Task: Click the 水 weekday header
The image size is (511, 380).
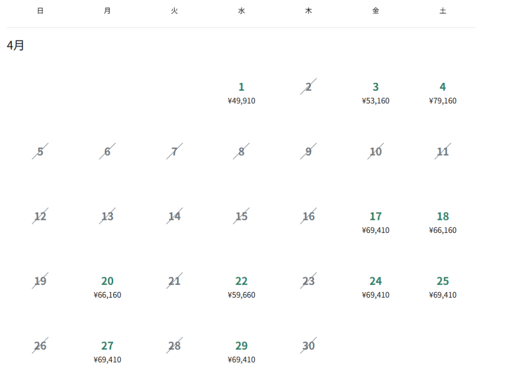Action: [x=242, y=11]
